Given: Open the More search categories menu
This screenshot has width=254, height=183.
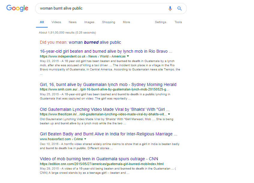Looking at the screenshot, I should click(x=126, y=22).
